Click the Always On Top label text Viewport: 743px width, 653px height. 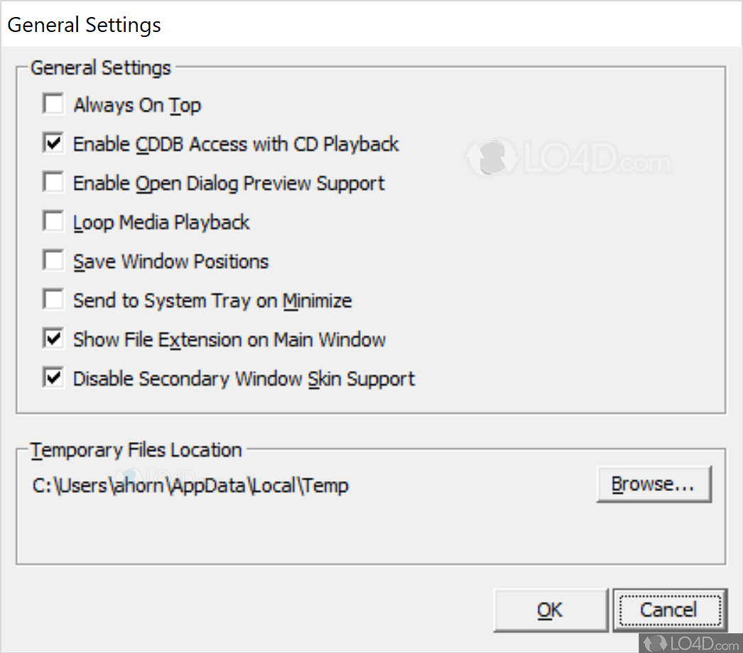click(137, 104)
